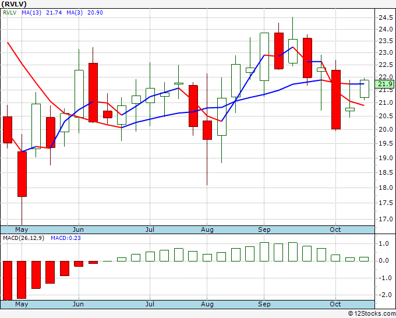Click the 22.5 price axis label

386,65
